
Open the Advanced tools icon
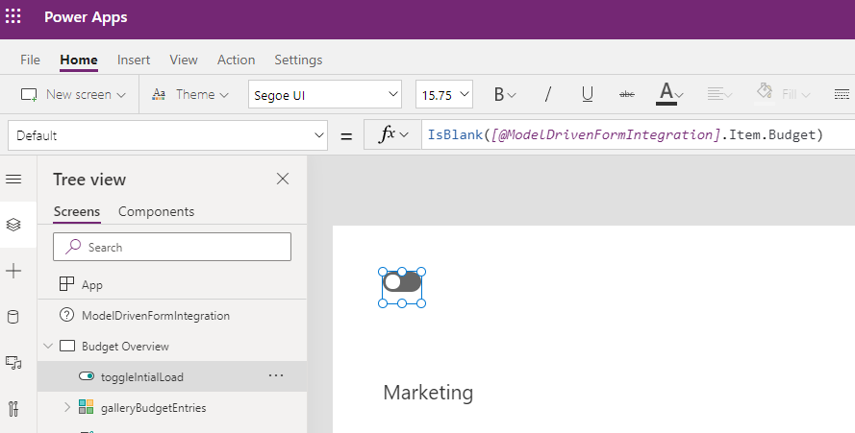click(x=13, y=408)
